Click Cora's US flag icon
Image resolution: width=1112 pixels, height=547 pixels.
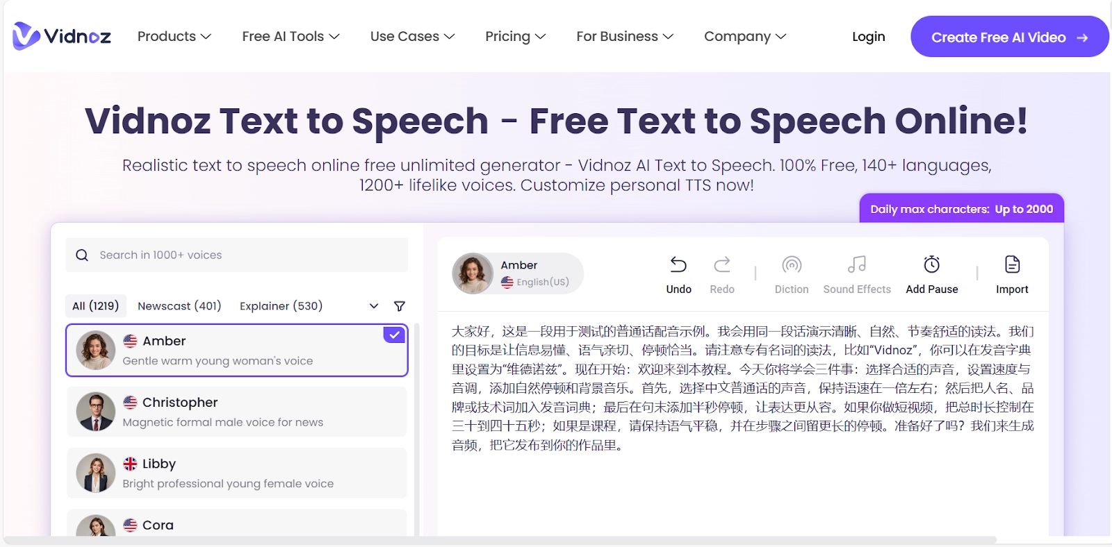pyautogui.click(x=130, y=525)
